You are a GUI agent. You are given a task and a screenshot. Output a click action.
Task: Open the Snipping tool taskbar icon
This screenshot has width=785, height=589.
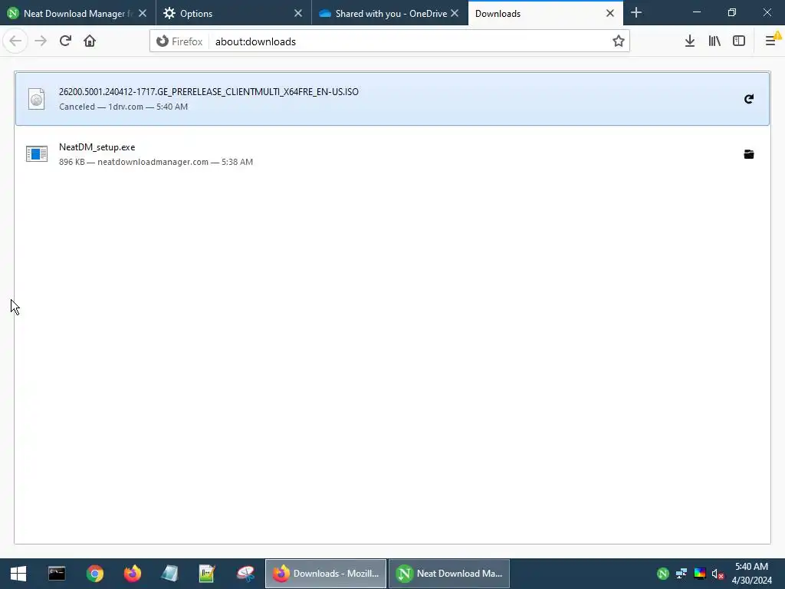point(245,574)
